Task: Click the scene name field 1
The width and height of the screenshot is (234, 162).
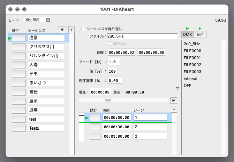Action: (x=150, y=118)
